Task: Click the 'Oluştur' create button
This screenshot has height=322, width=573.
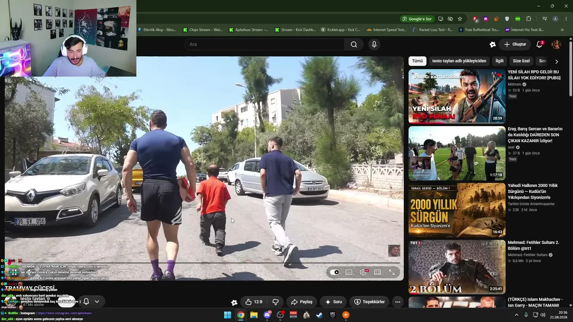Action: click(515, 44)
